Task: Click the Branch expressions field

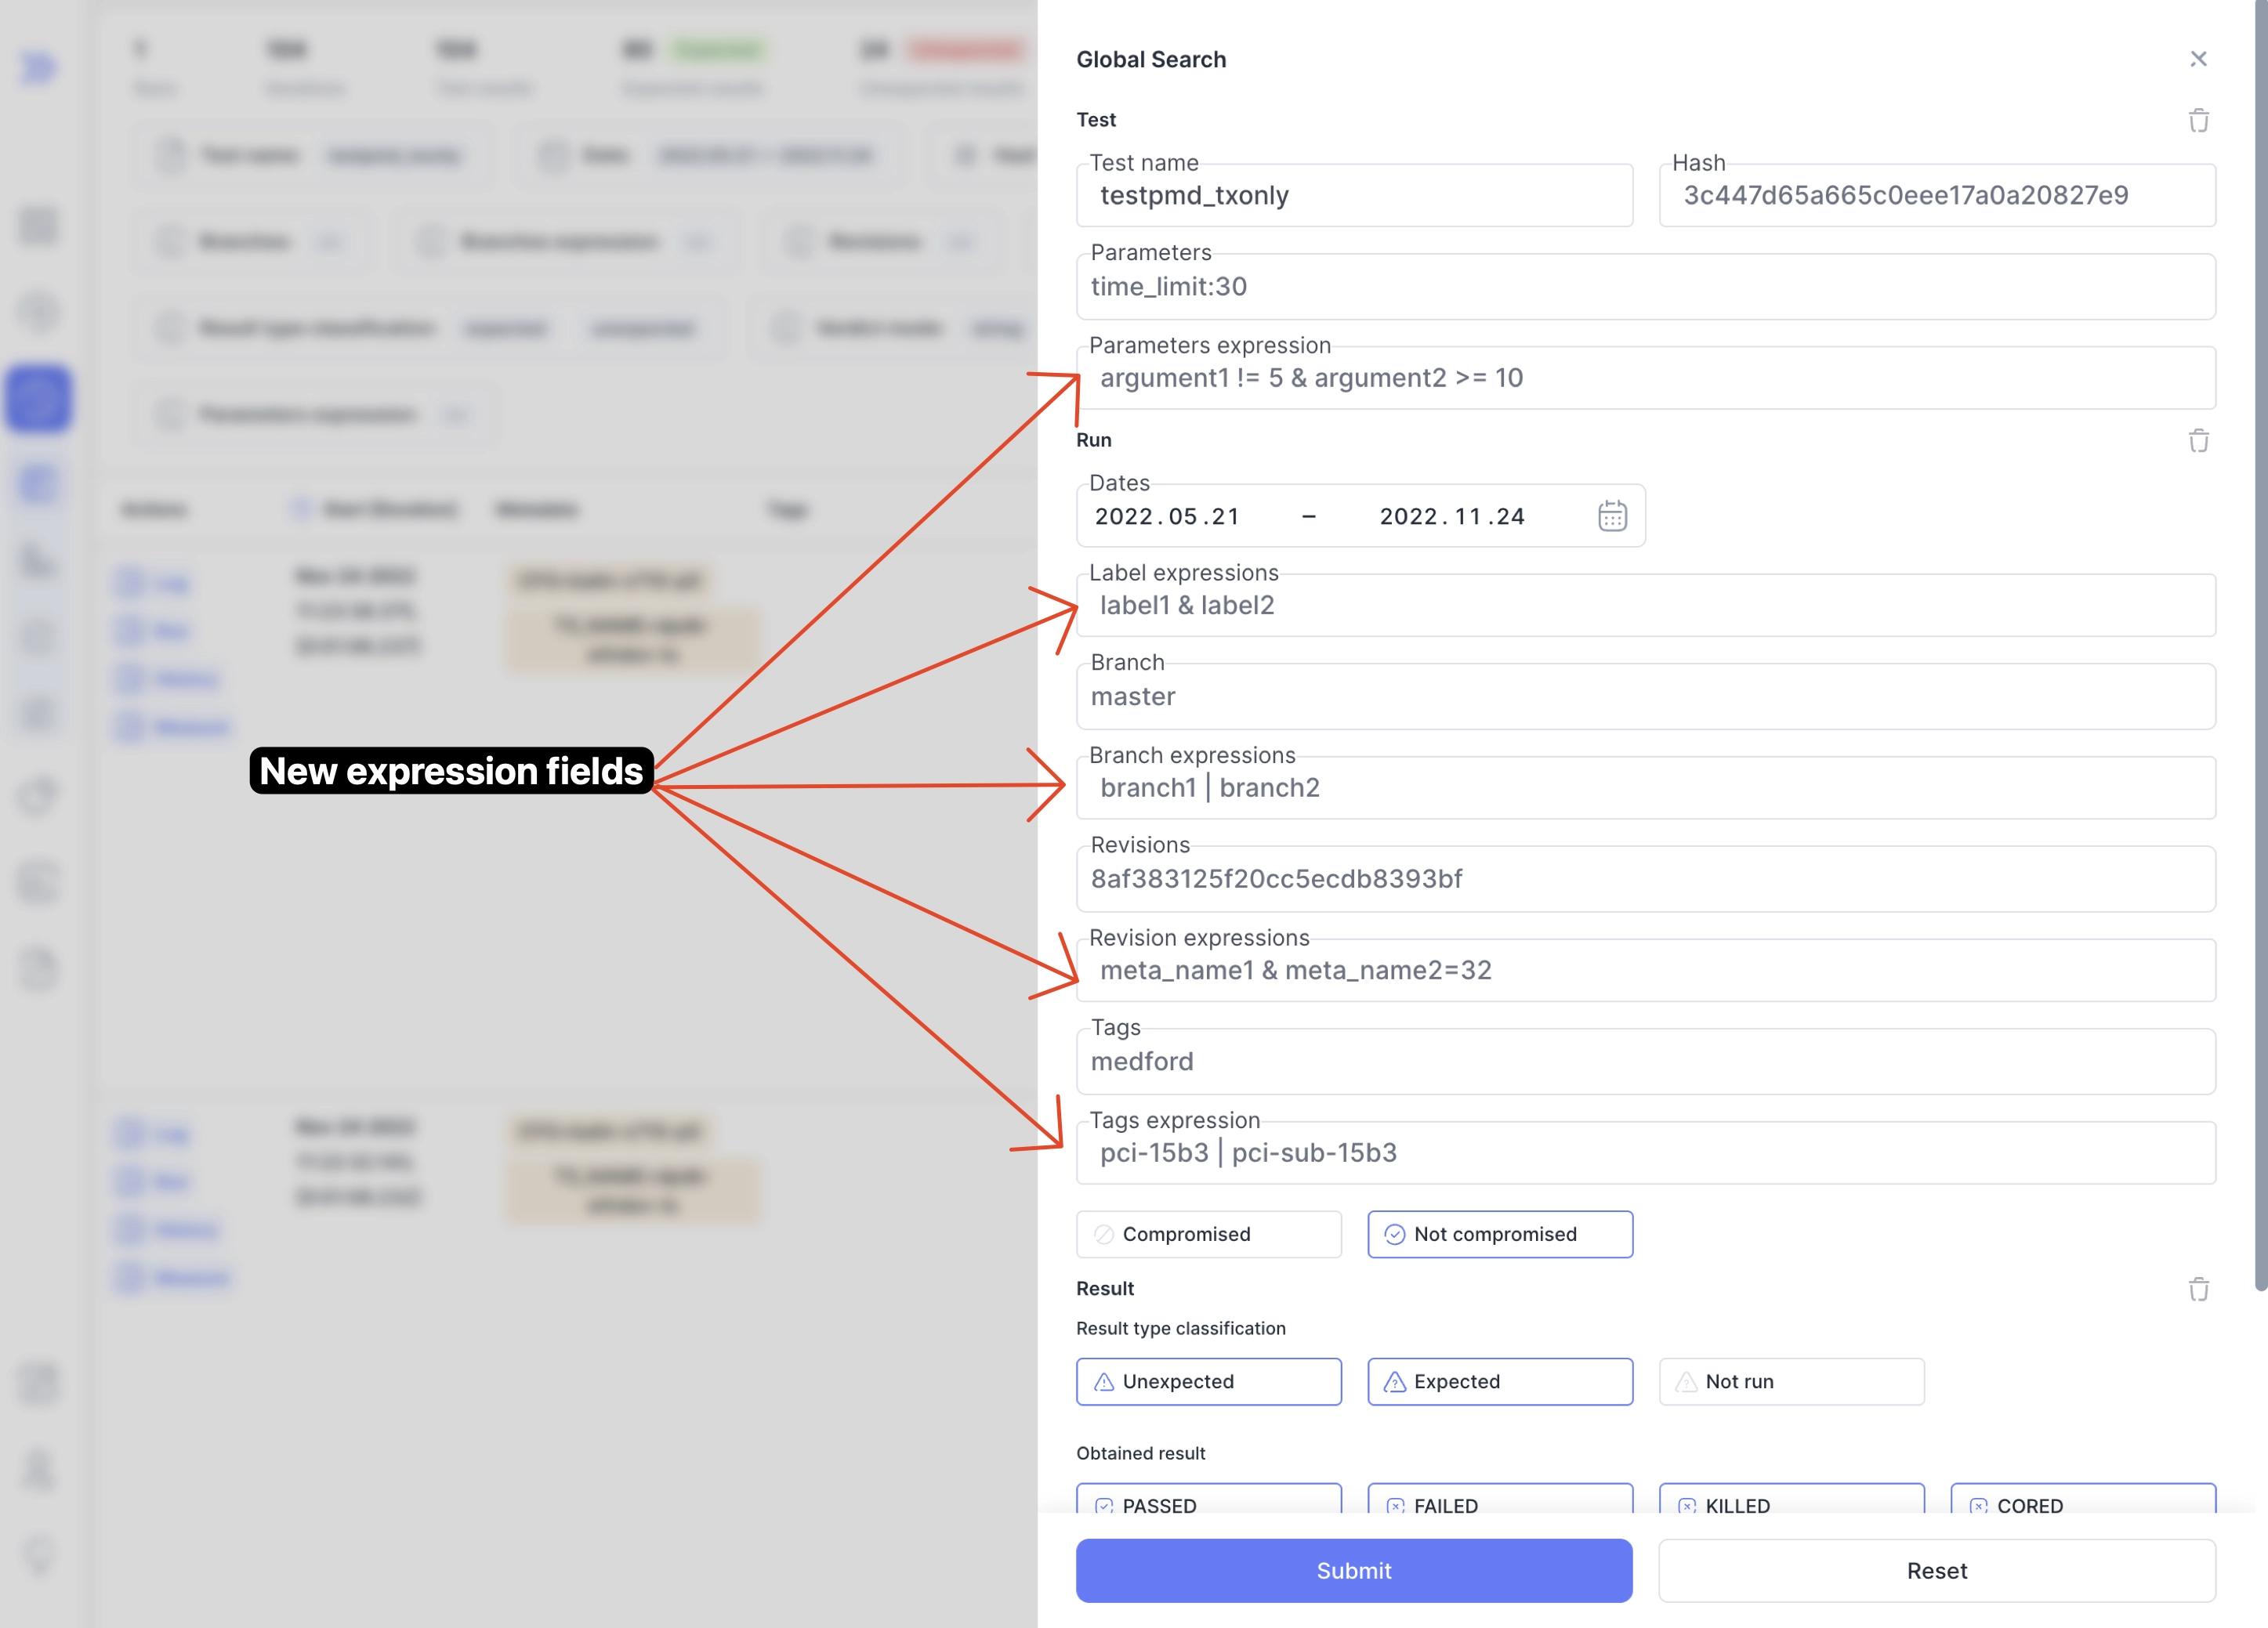Action: (x=1645, y=788)
